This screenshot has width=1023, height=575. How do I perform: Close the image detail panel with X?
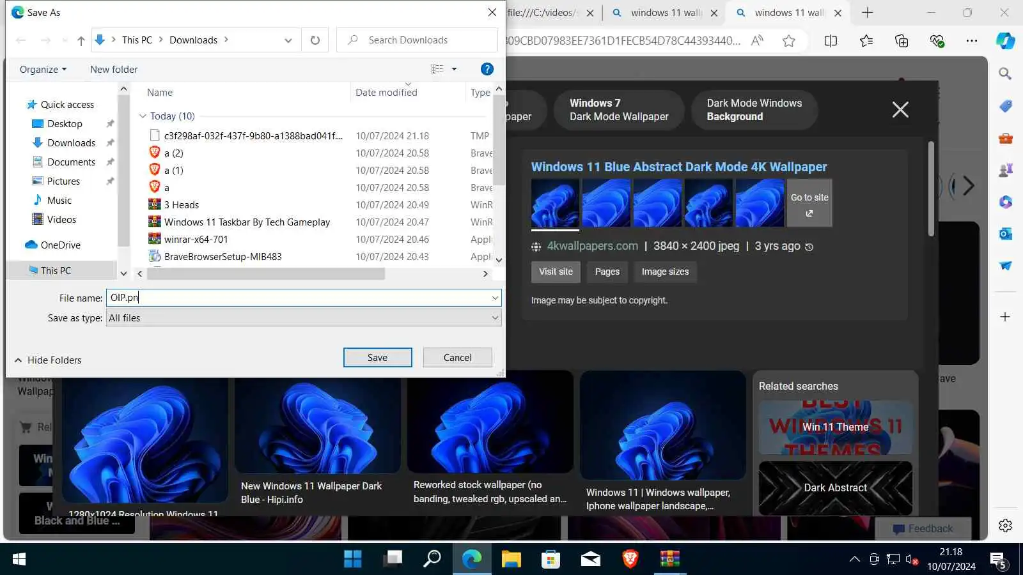click(x=900, y=110)
